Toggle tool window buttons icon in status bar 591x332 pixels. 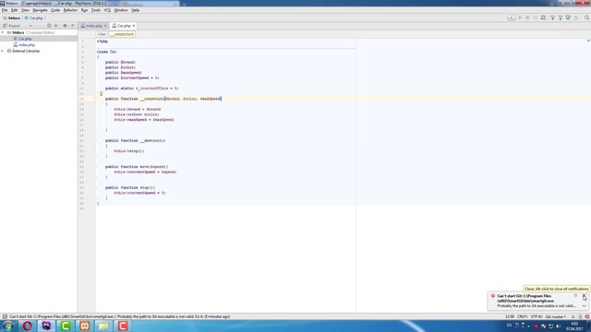5,316
